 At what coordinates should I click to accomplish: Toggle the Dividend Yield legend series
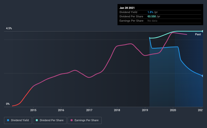[18, 120]
